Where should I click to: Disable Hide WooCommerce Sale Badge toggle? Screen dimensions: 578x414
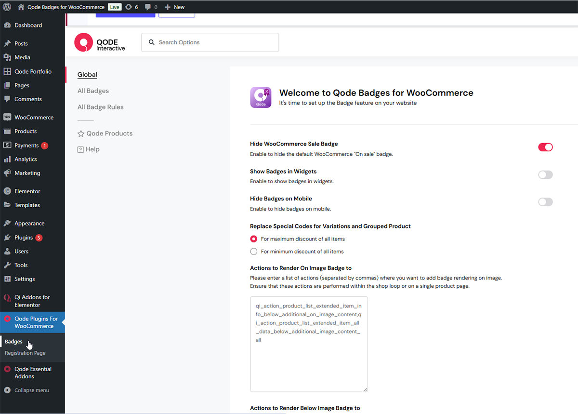(545, 147)
